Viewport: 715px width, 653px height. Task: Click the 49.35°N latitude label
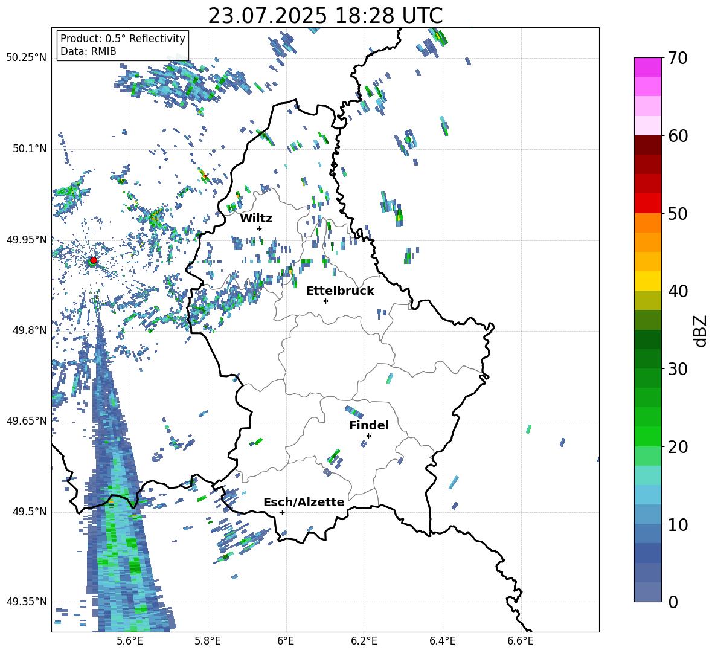tap(27, 602)
